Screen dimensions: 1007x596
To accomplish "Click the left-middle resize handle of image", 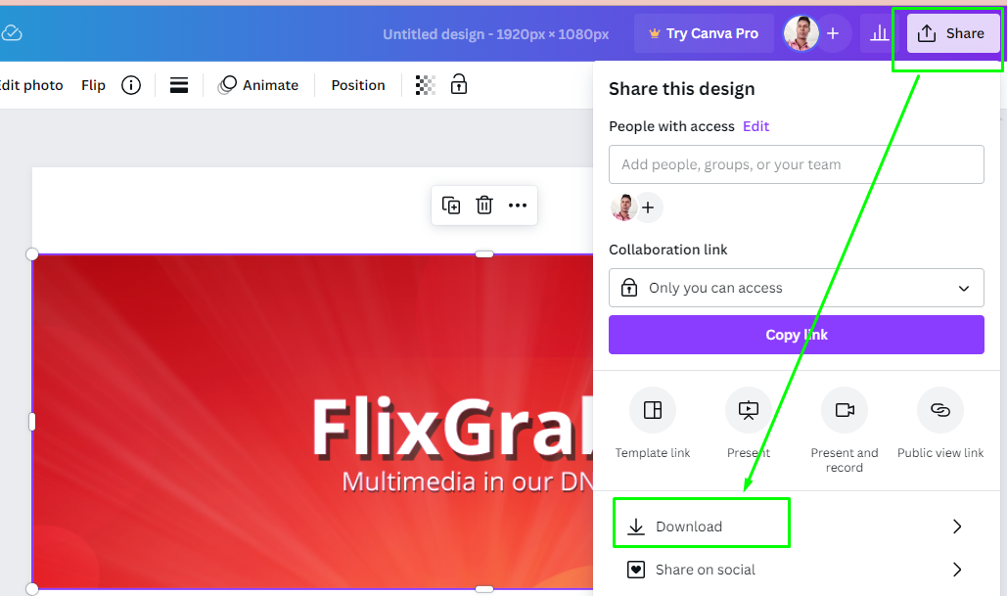I will (x=32, y=421).
